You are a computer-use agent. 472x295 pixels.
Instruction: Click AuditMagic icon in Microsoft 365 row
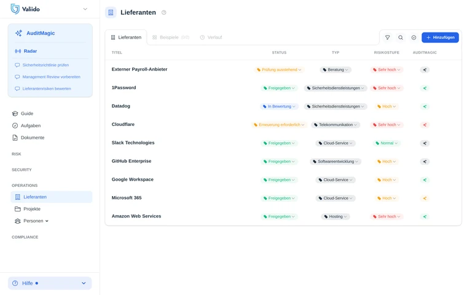[425, 198]
